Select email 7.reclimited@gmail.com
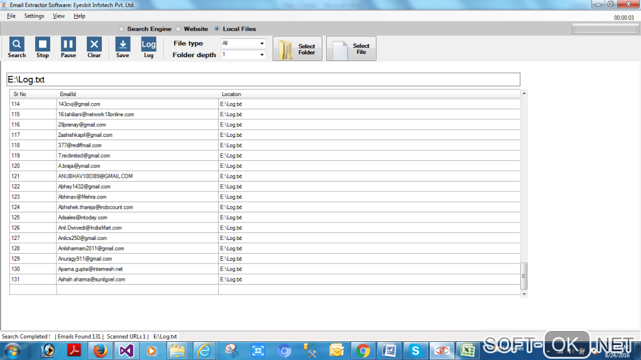Screen dimensions: 641x360 84,156
